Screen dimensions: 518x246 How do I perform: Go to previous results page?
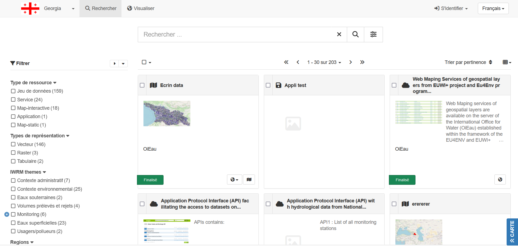tap(298, 62)
